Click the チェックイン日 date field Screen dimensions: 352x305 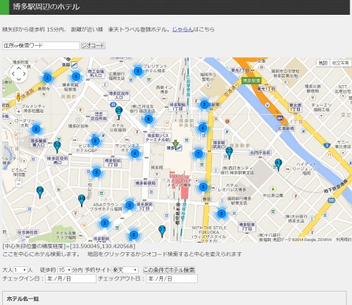[x=70, y=279]
